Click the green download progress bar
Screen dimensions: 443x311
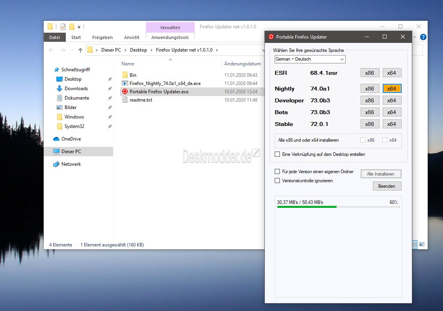[x=339, y=207]
